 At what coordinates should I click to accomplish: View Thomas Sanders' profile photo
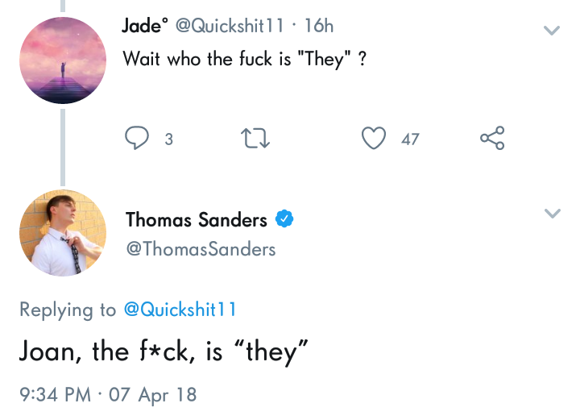[x=63, y=233]
